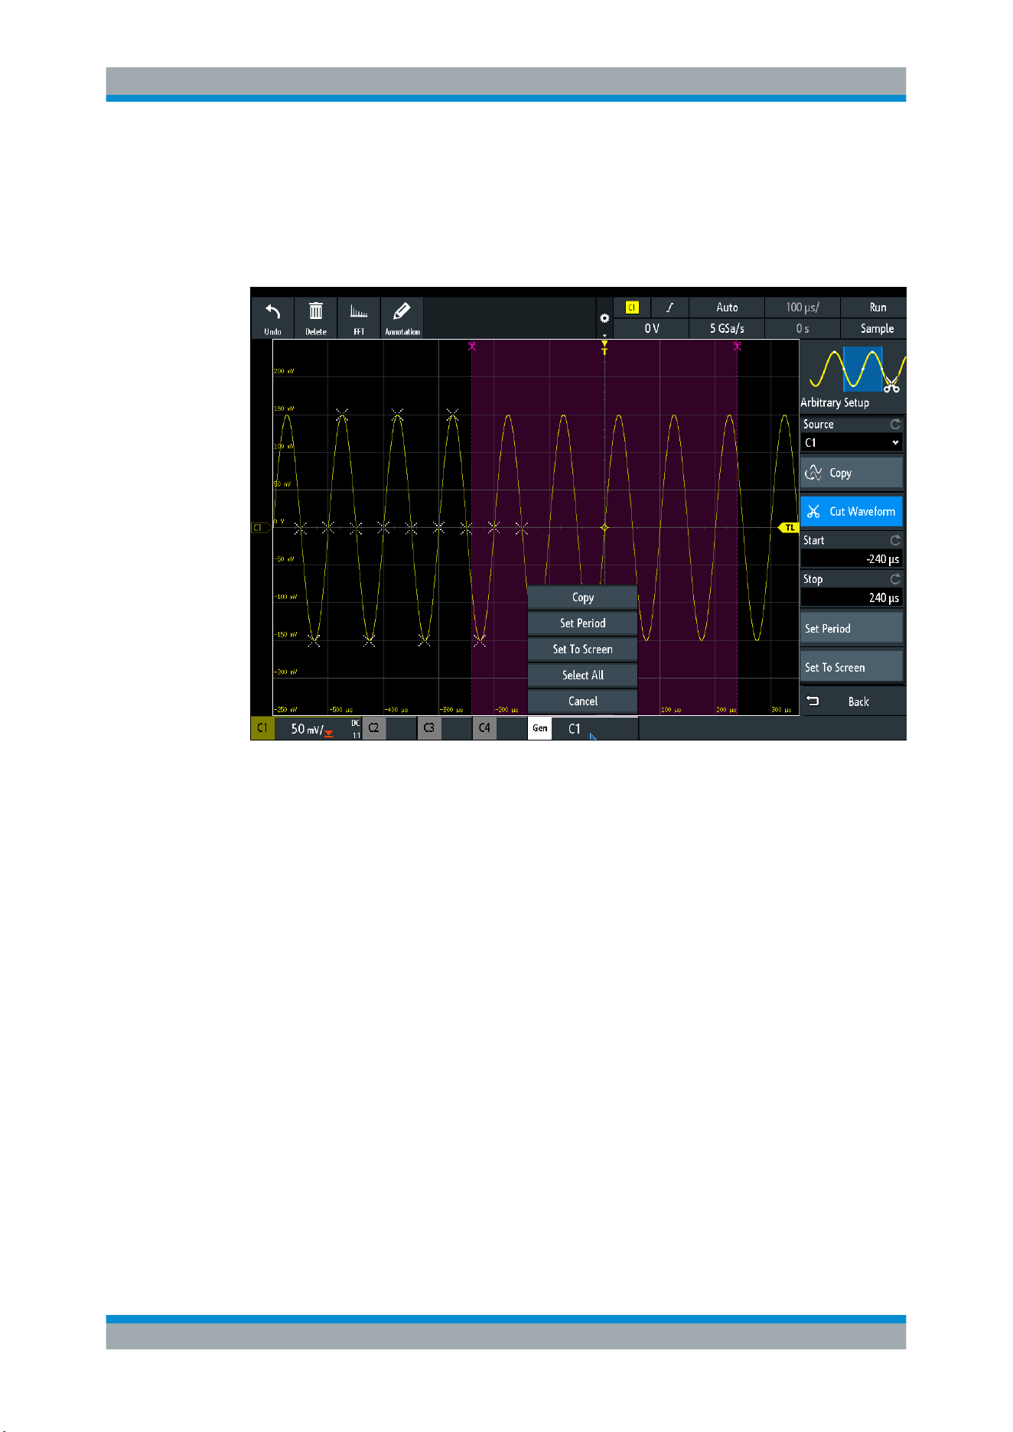Viewport: 1013px width, 1432px height.
Task: Click the yellow C1 trigger source badge
Action: coord(632,308)
